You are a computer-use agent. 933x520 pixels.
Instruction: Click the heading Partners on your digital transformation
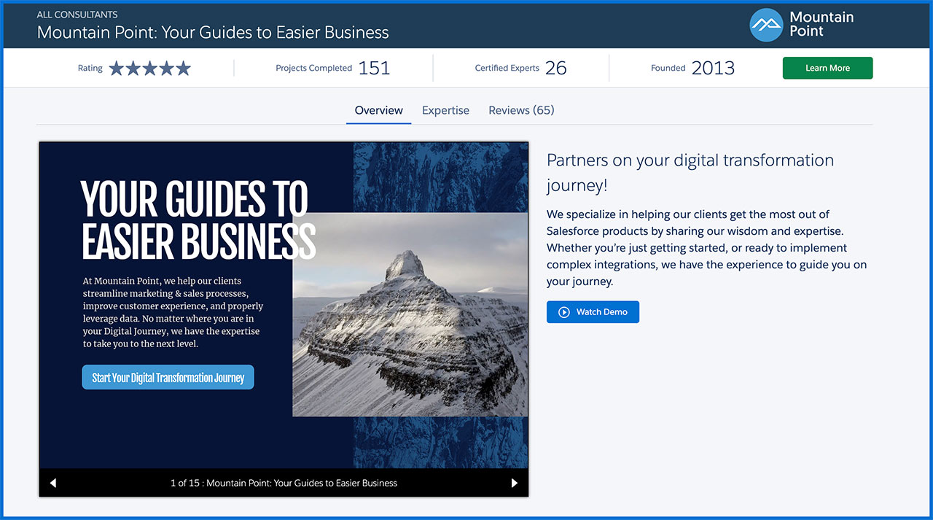tap(690, 172)
